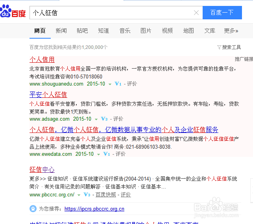
Task: Click V1 badge on shouguanedu.com result
Action: (x=118, y=84)
